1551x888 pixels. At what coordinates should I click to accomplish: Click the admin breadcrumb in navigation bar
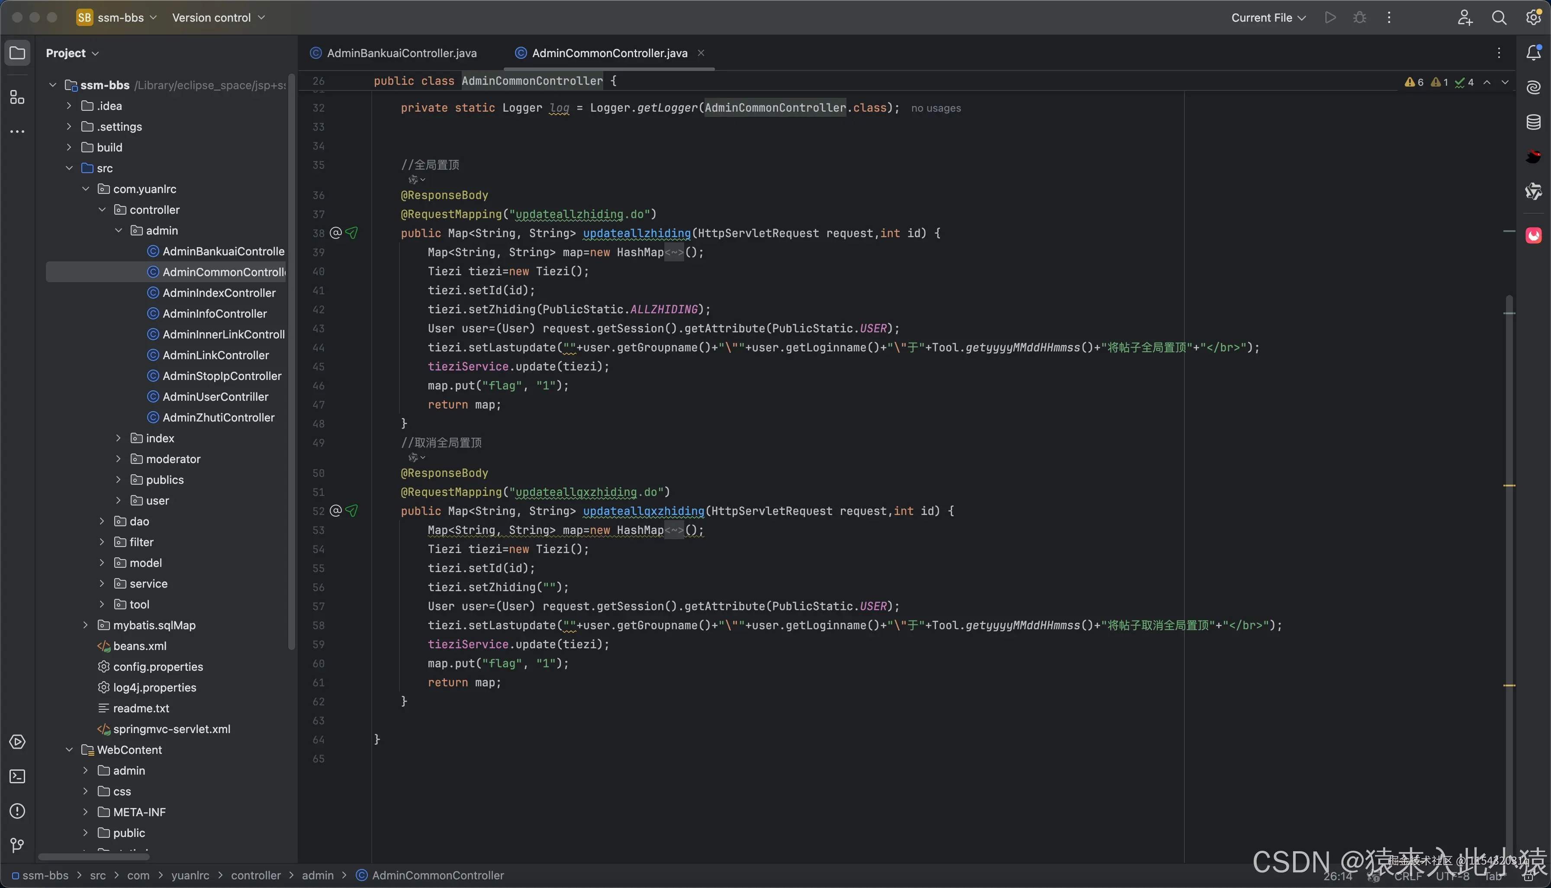tap(318, 875)
